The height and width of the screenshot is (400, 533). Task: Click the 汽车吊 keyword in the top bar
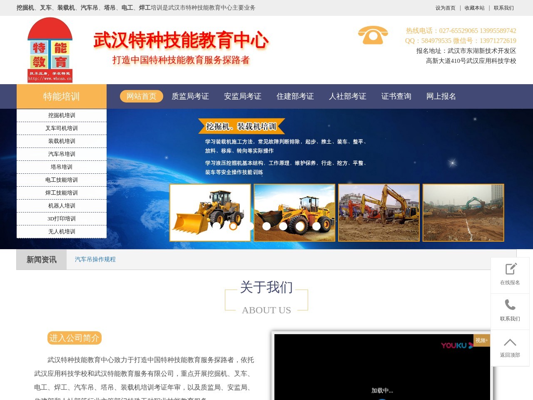[x=90, y=8]
